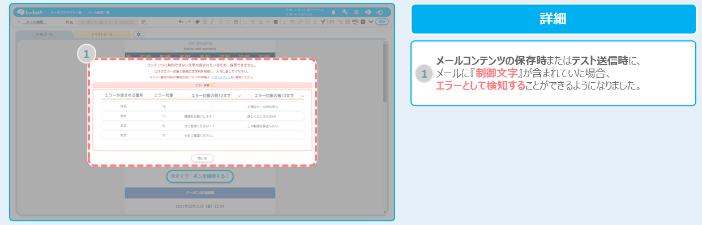Click the 件名 input field
The height and width of the screenshot is (225, 702).
[x=108, y=22]
